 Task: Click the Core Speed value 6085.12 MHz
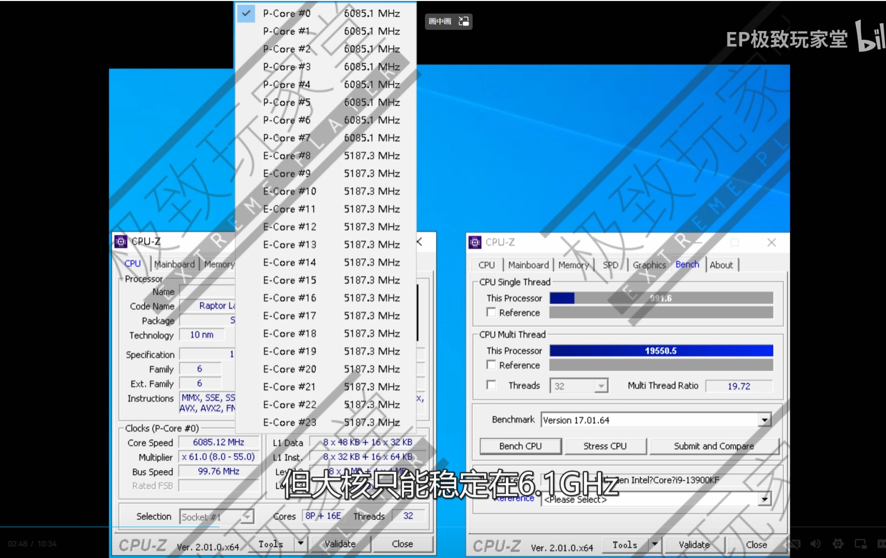point(219,442)
